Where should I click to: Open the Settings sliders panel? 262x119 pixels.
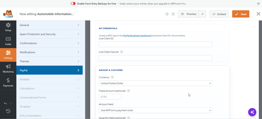[8, 55]
